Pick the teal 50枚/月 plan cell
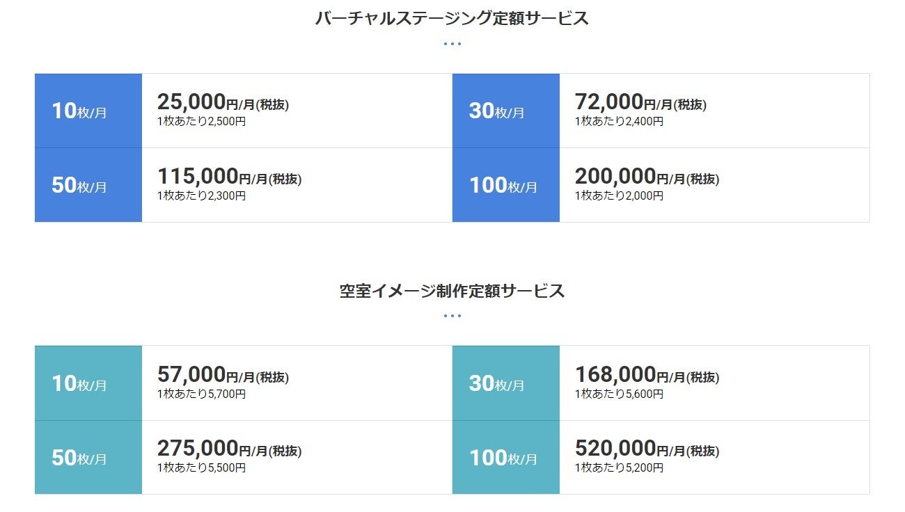 click(88, 458)
